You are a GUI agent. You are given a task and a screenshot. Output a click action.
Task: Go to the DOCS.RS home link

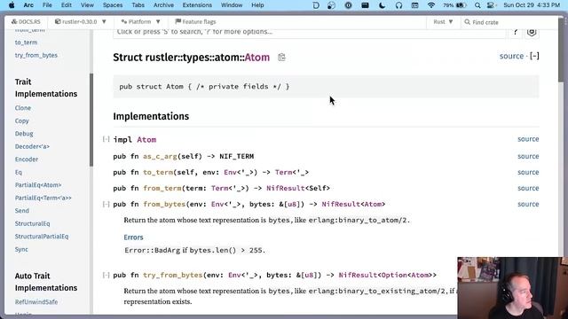pyautogui.click(x=26, y=21)
